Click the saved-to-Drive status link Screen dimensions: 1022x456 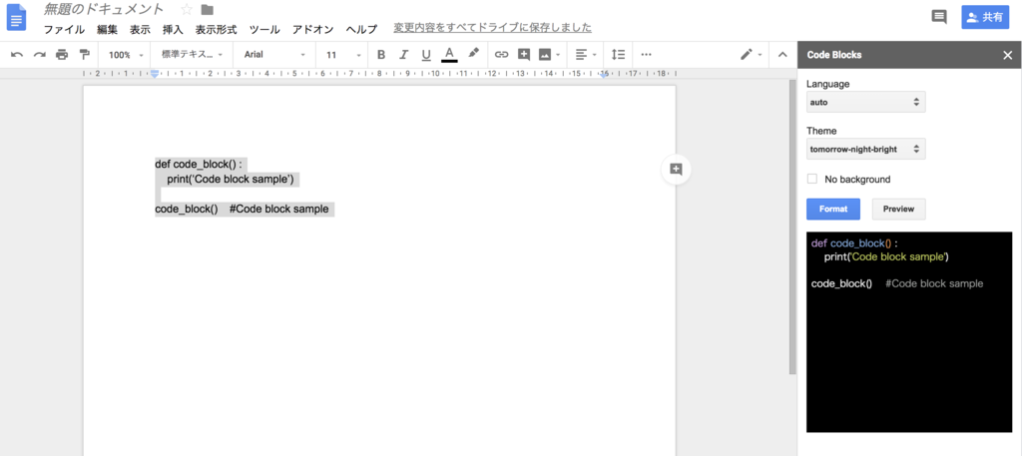click(x=493, y=28)
